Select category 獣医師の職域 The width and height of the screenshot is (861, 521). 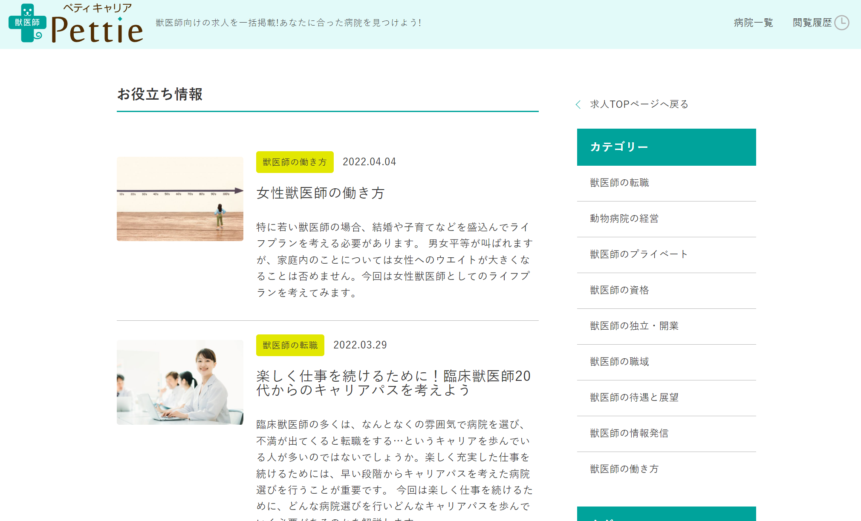(x=619, y=362)
